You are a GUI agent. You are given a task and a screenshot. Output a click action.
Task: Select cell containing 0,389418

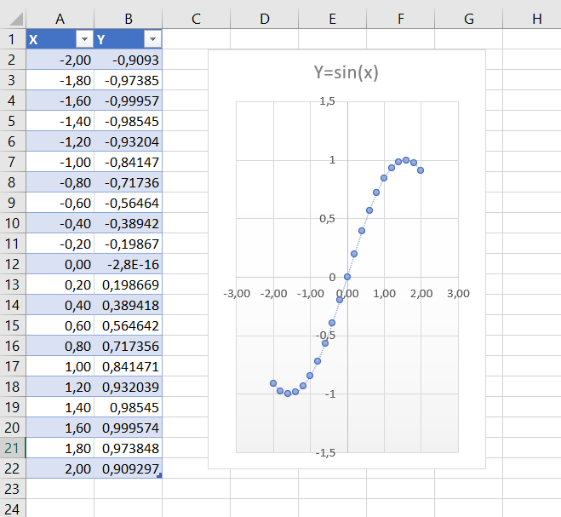click(x=128, y=305)
